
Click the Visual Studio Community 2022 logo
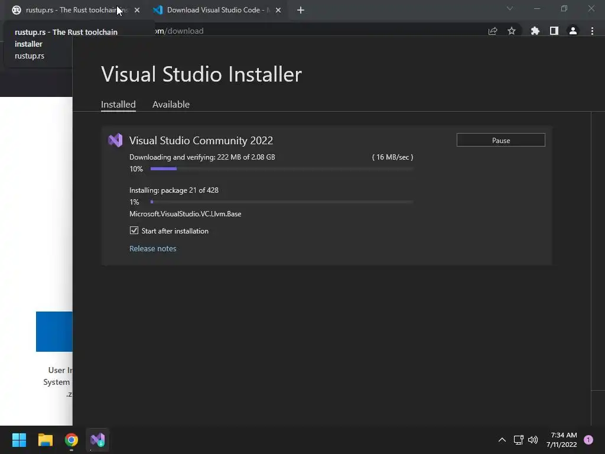pyautogui.click(x=115, y=140)
